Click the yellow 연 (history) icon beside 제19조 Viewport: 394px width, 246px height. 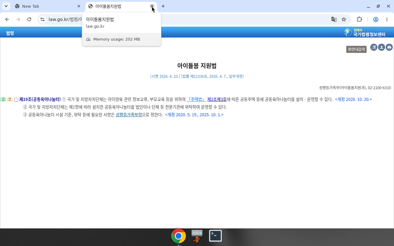click(x=10, y=99)
